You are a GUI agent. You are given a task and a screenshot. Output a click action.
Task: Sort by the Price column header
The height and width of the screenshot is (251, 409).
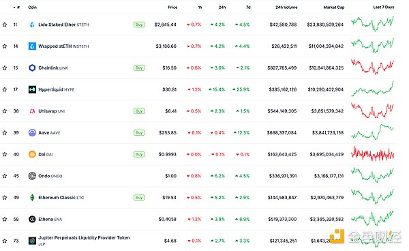point(172,8)
